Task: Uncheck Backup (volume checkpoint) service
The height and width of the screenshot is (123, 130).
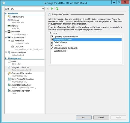Action: pos(52,48)
